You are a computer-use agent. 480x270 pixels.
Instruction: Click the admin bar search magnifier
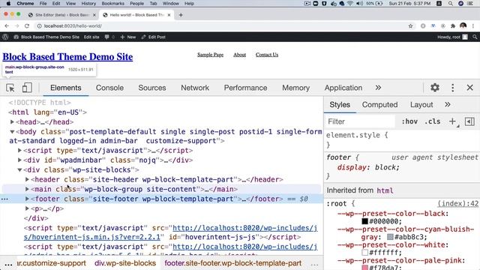click(475, 37)
